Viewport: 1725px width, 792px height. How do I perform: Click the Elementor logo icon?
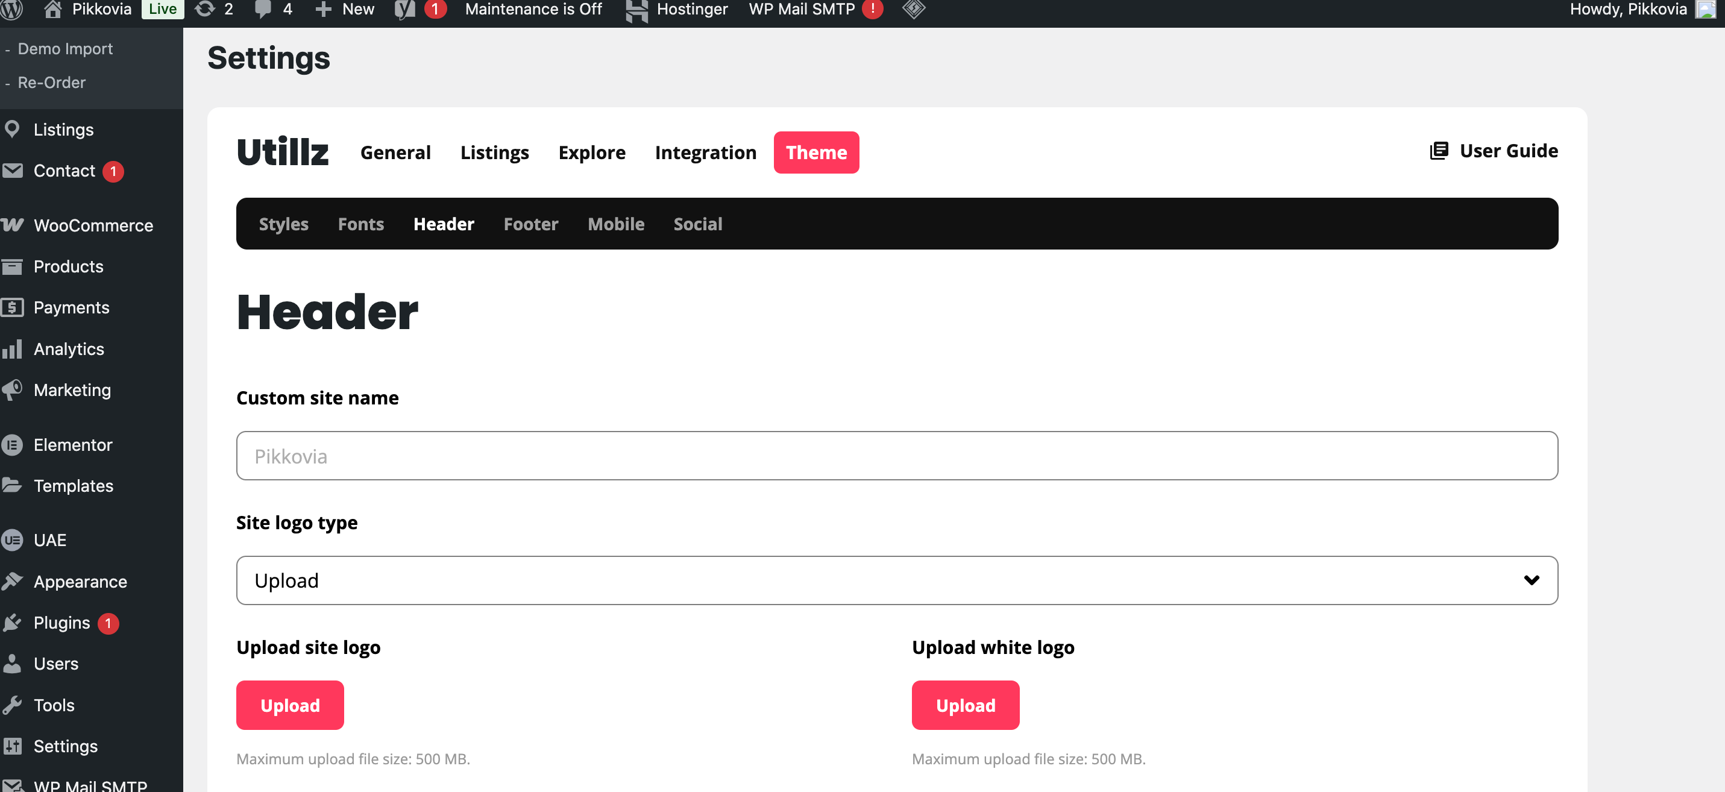click(12, 445)
